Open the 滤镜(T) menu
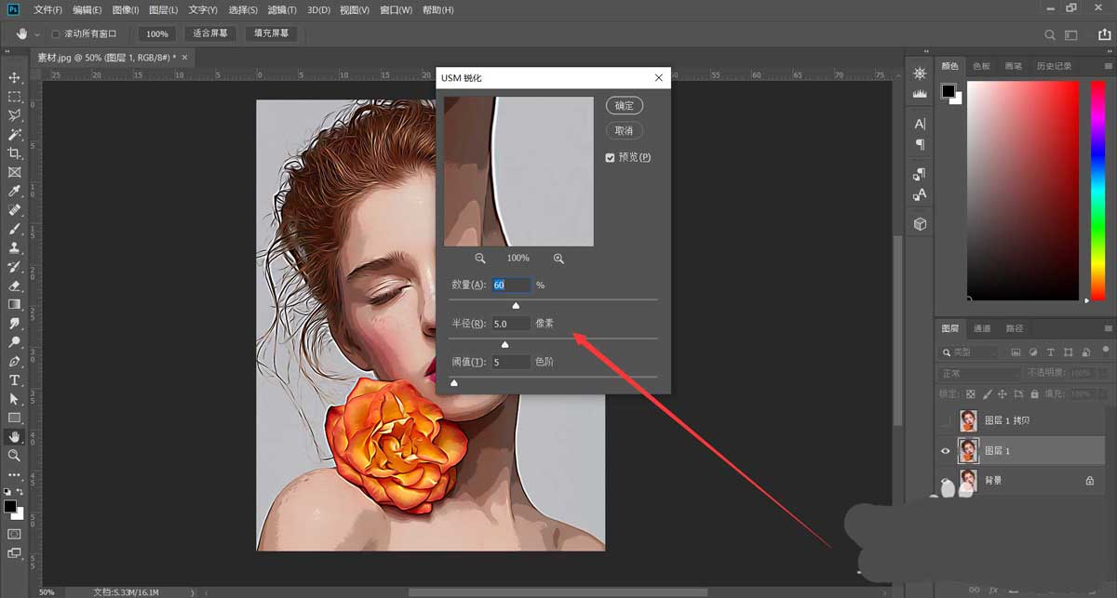The image size is (1117, 598). (x=281, y=10)
